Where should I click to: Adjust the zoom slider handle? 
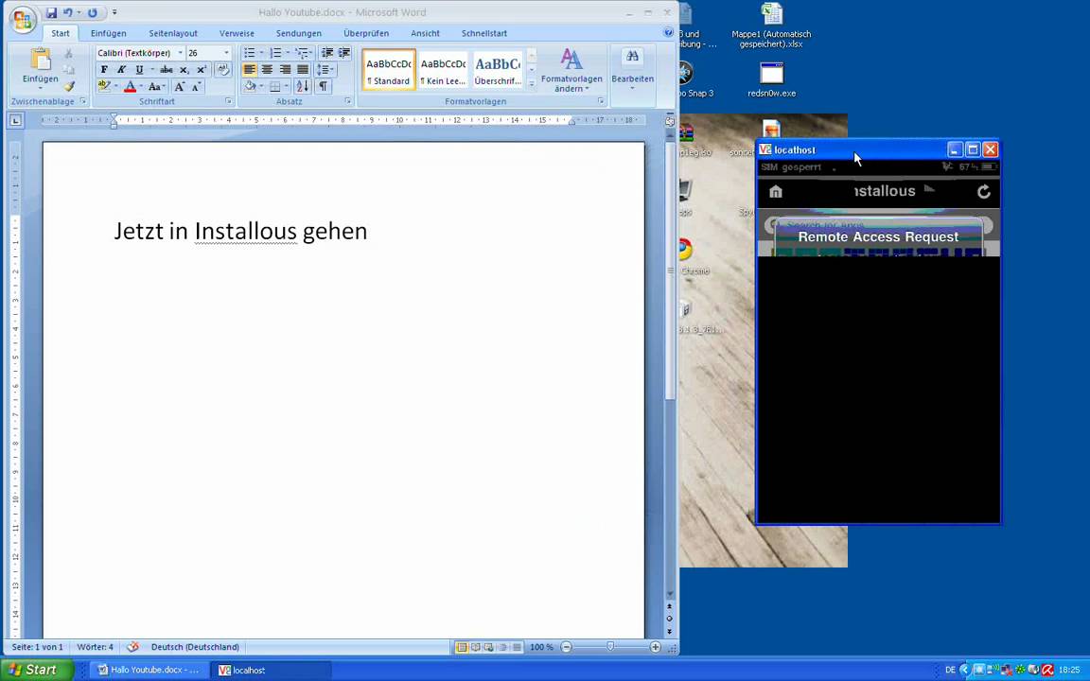click(x=610, y=647)
